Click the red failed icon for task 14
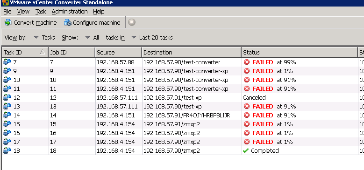The height and width of the screenshot is (170, 364). point(247,115)
